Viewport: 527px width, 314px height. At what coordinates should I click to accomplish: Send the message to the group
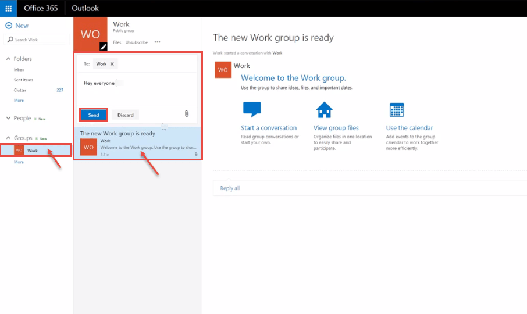94,115
